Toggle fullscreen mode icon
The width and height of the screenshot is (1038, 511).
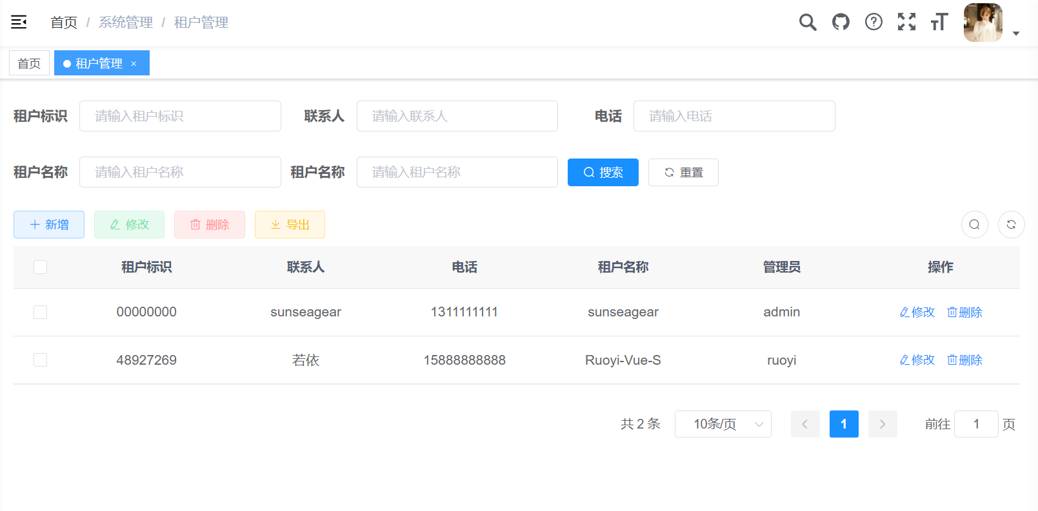point(906,23)
